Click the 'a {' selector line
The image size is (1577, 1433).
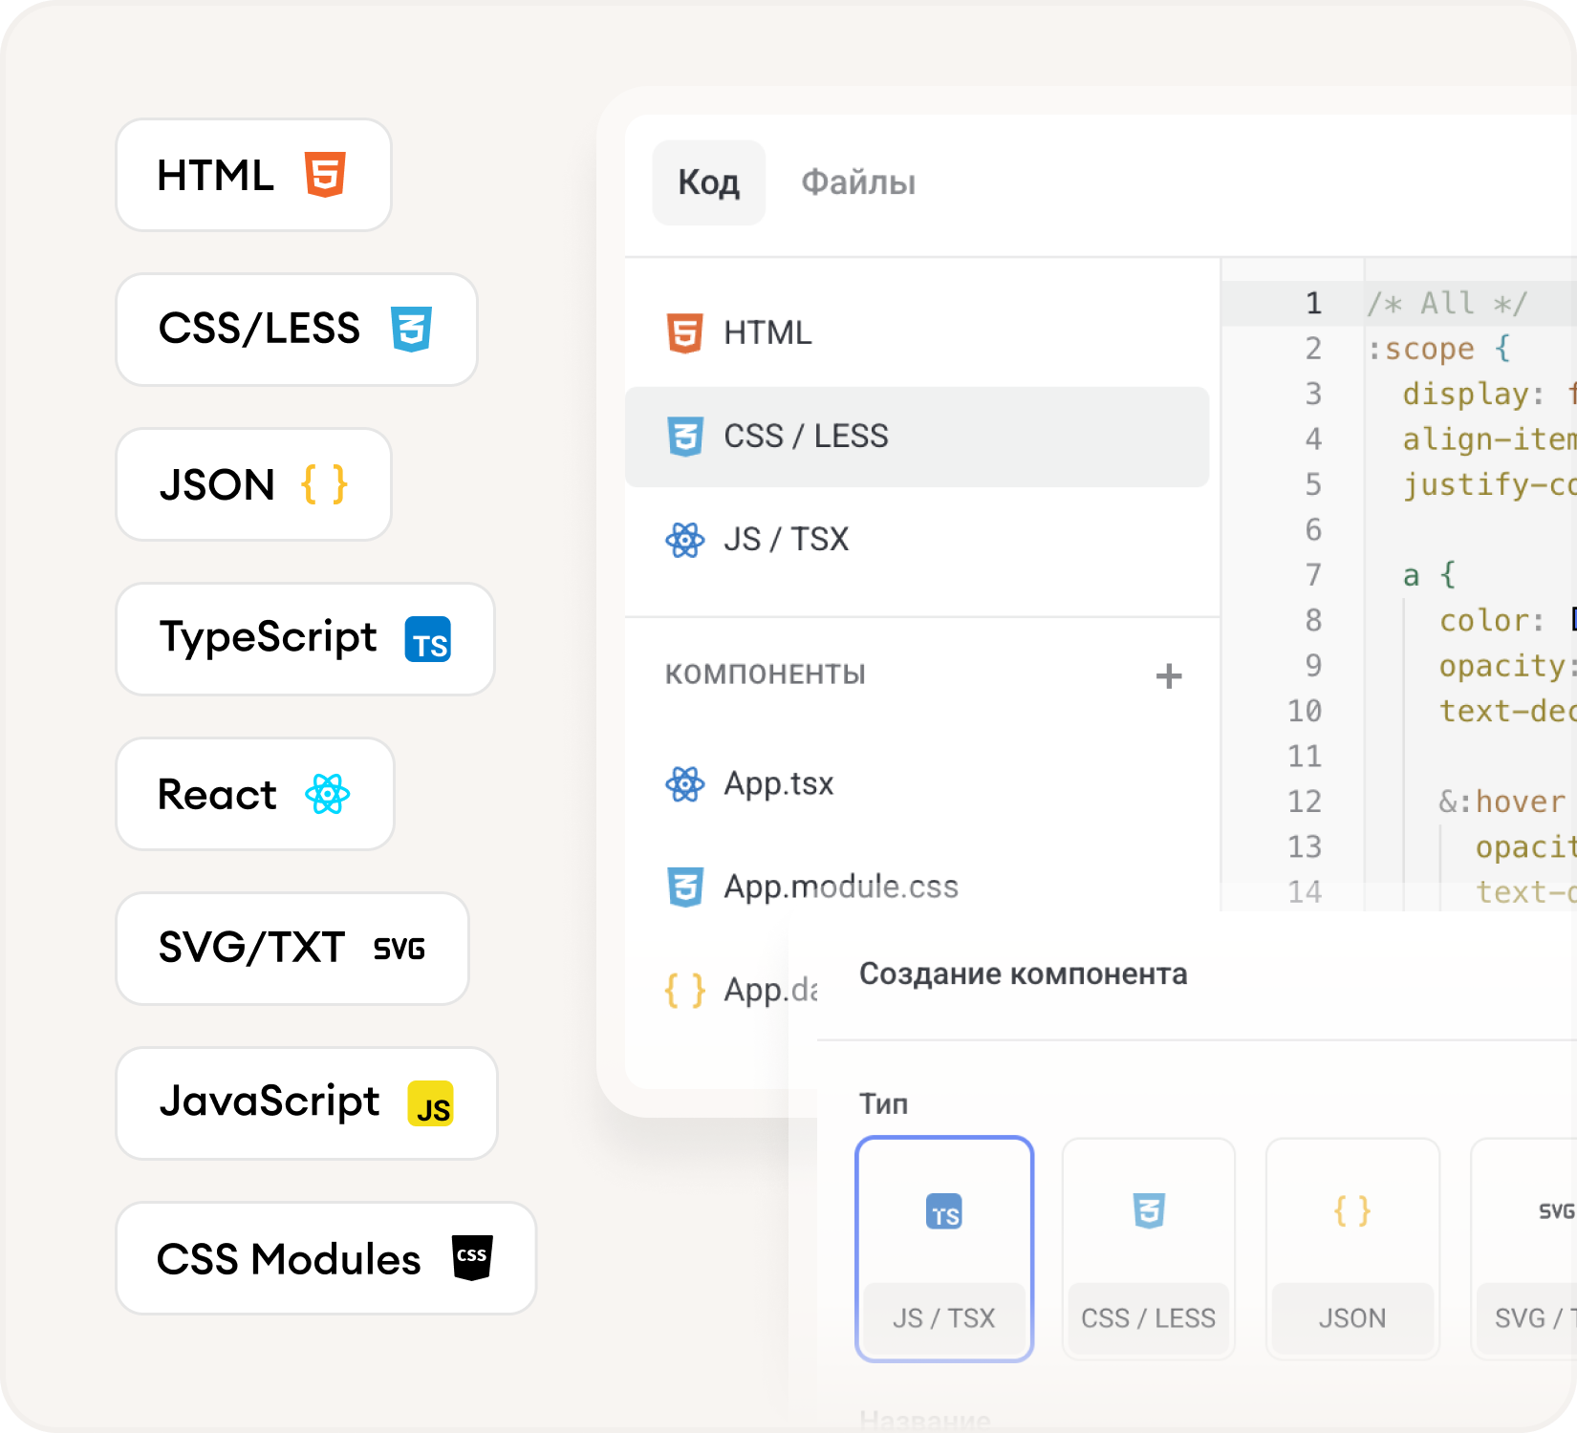tap(1430, 575)
